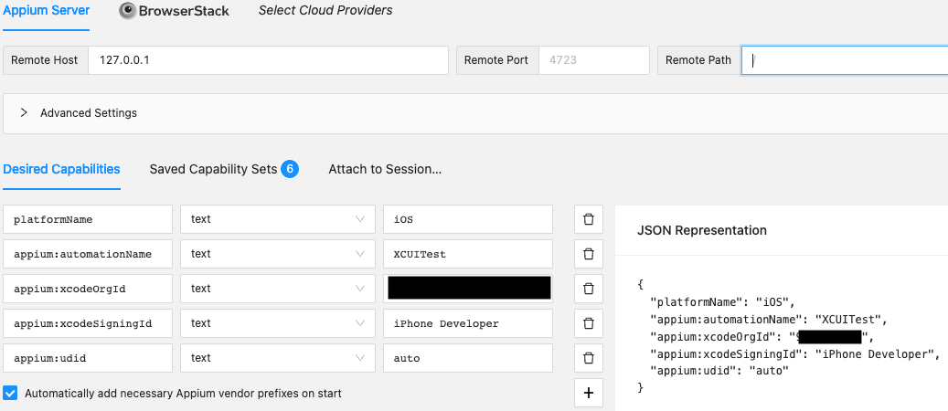Switch to the BrowserStack tab
Image resolution: width=948 pixels, height=411 pixels.
pos(174,11)
